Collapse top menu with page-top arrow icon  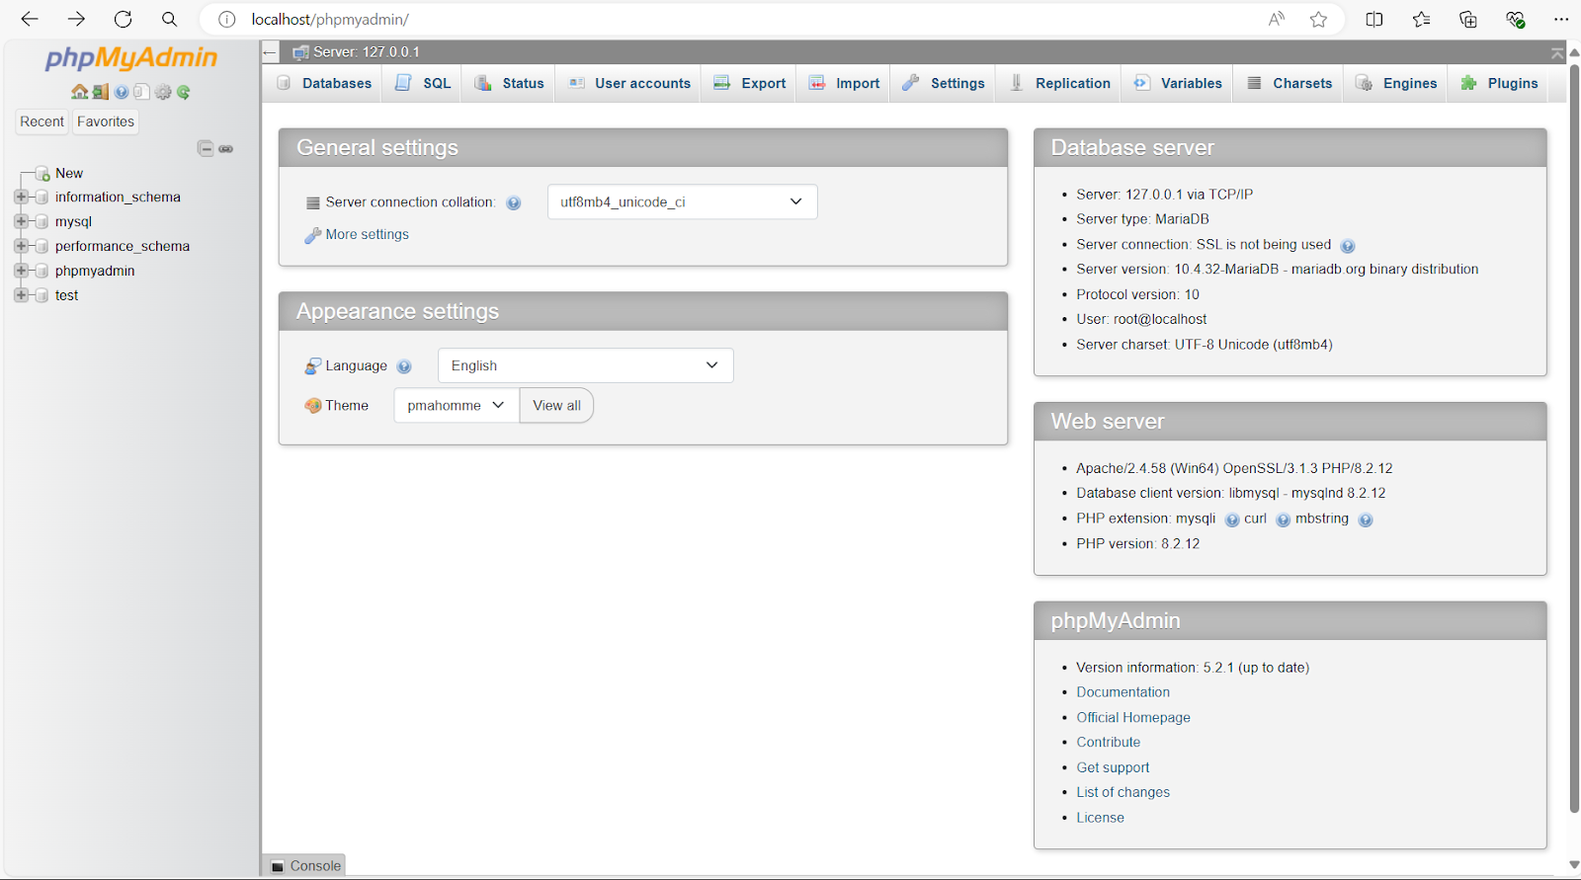pyautogui.click(x=1557, y=53)
